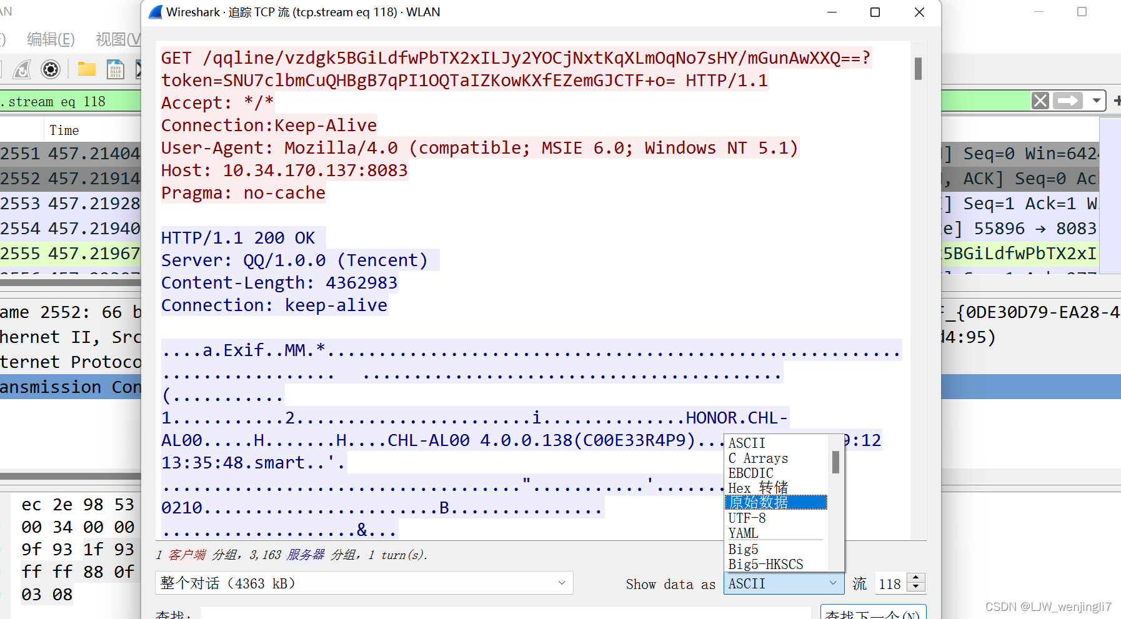
Task: Click the restart capture shark fin icon
Action: click(22, 69)
